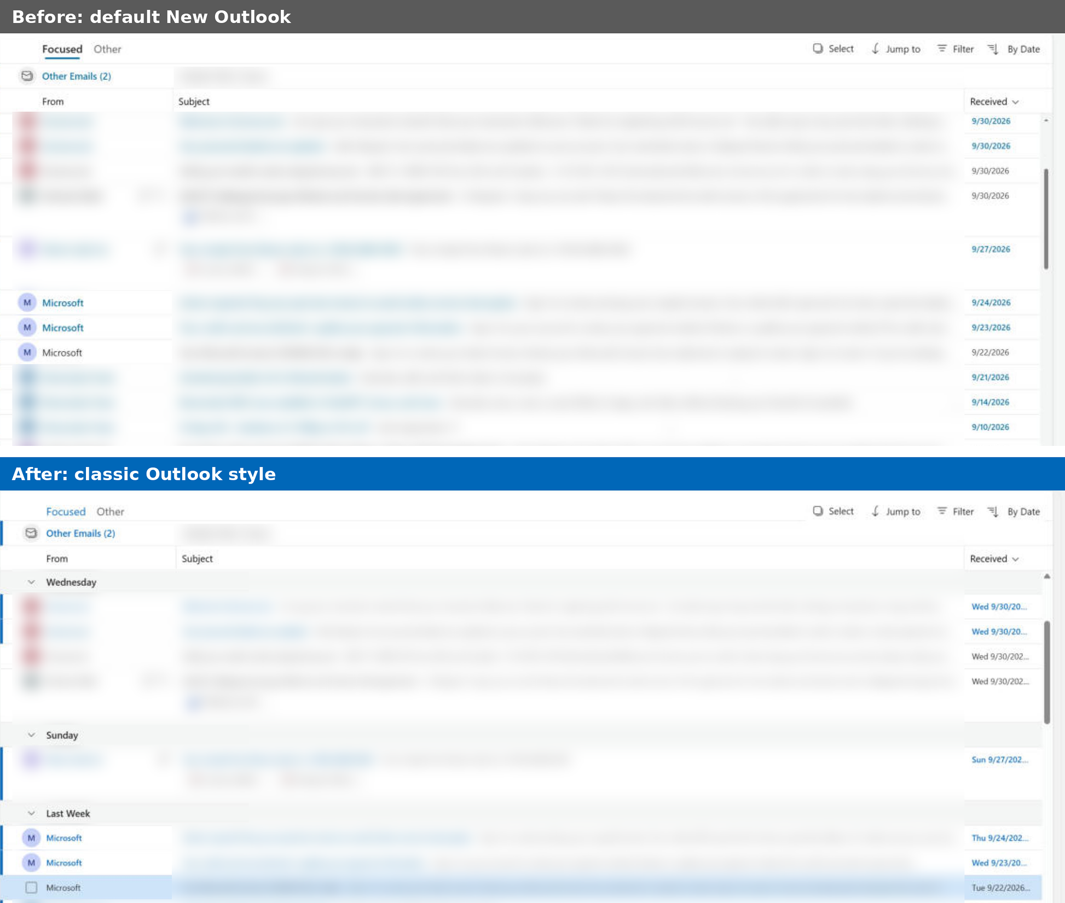This screenshot has width=1065, height=903.
Task: Click date Sun 9/27/202... in After panel
Action: (1000, 760)
